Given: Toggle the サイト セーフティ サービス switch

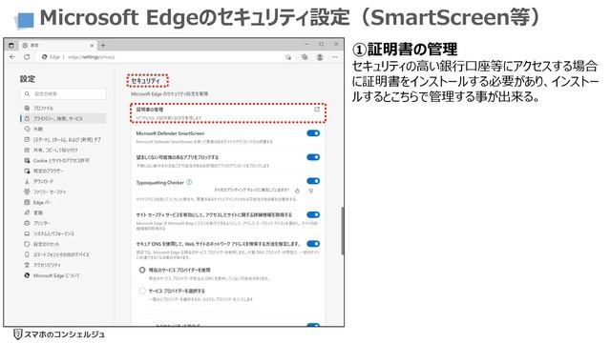Looking at the screenshot, I should tap(313, 214).
